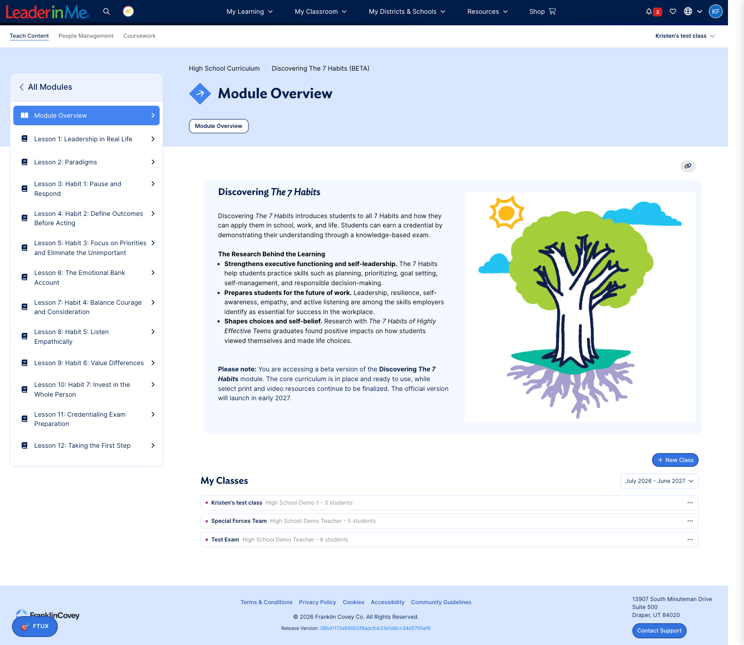744x645 pixels.
Task: Open the My Learning dropdown menu
Action: coord(249,12)
